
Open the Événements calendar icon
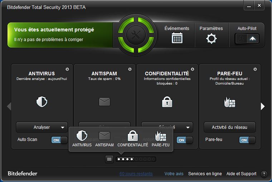coord(177,38)
